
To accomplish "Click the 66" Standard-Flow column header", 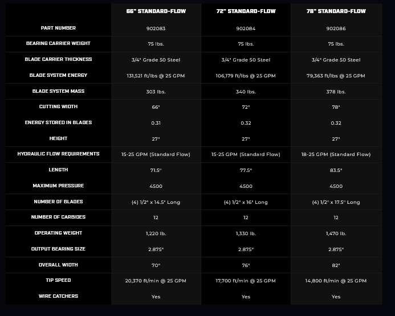I will (x=156, y=11).
